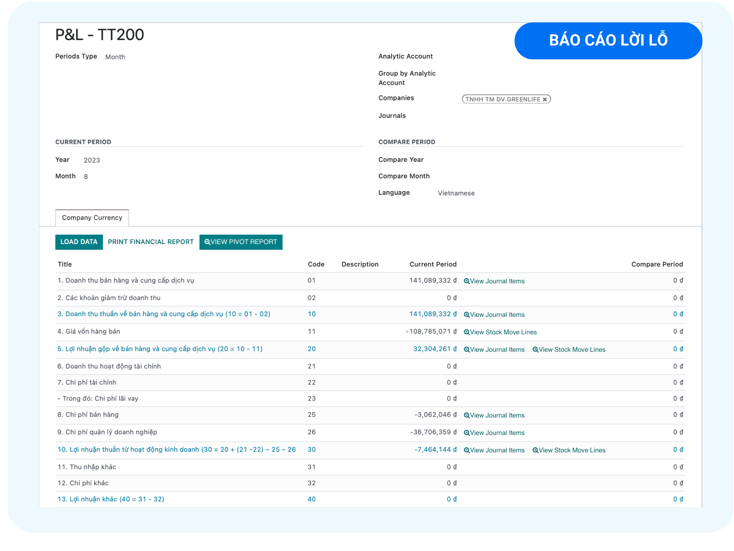Image resolution: width=734 pixels, height=551 pixels.
Task: Click stock move magnifier icon in row 30
Action: pos(535,450)
